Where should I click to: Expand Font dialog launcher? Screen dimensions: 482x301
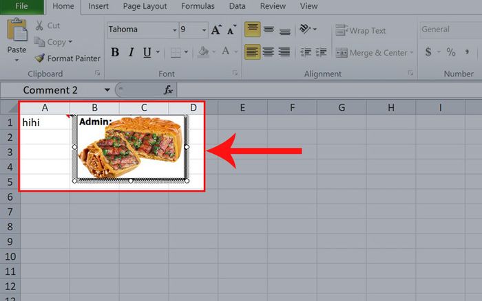235,73
